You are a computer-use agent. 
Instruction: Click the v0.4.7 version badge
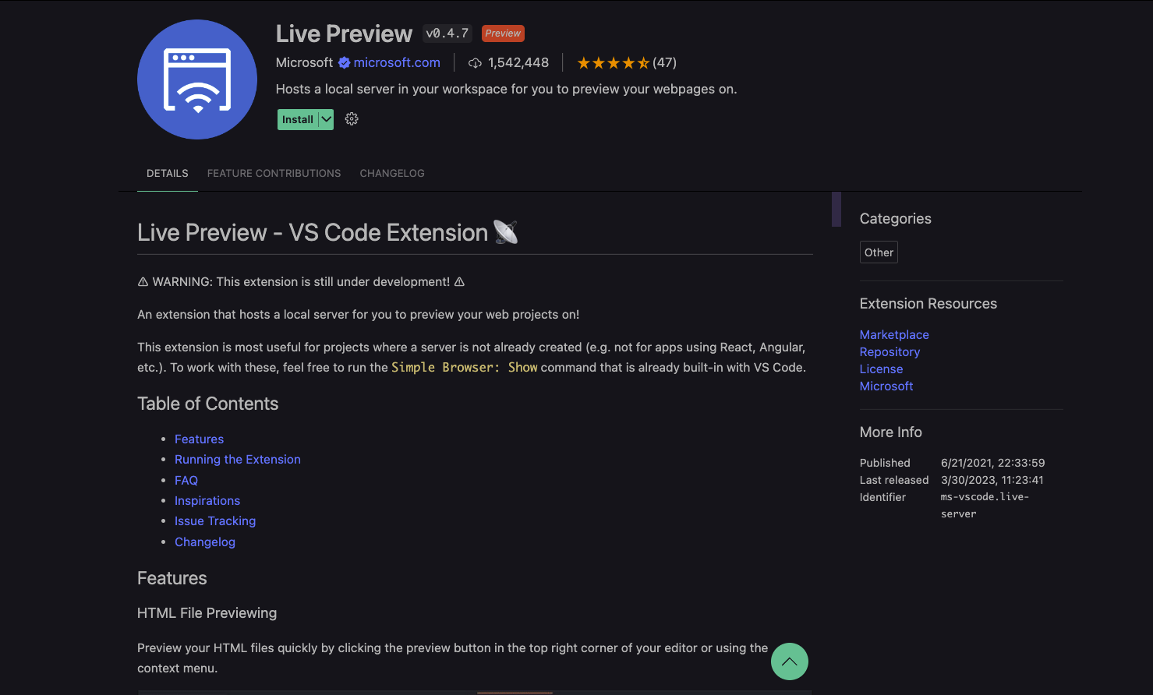(x=446, y=33)
